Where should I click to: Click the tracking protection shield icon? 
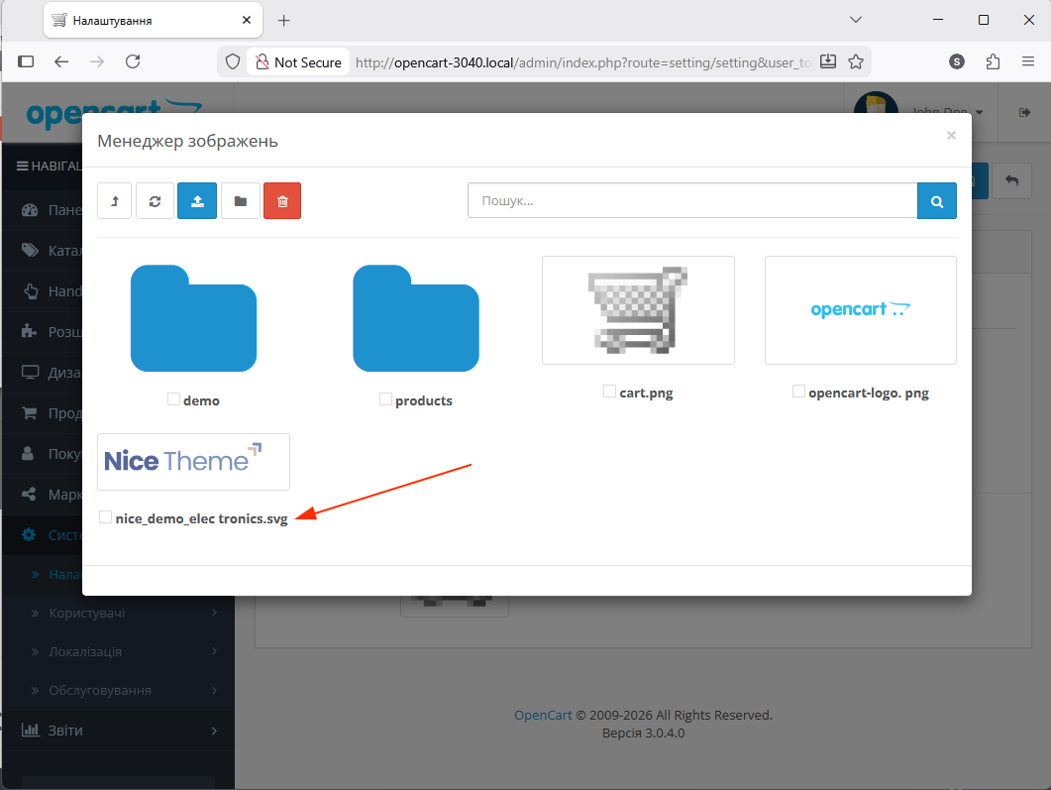click(233, 61)
